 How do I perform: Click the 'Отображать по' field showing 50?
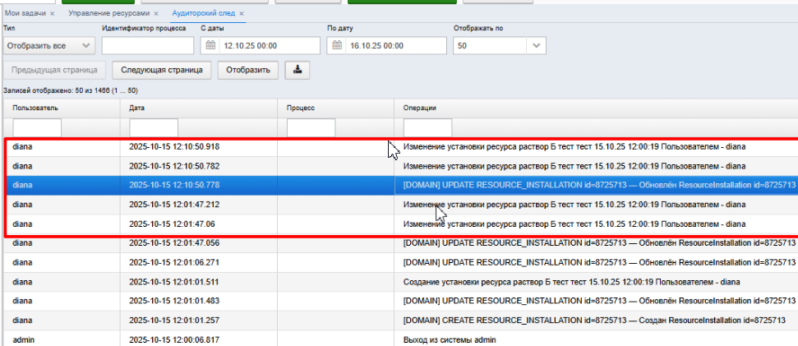click(x=490, y=46)
